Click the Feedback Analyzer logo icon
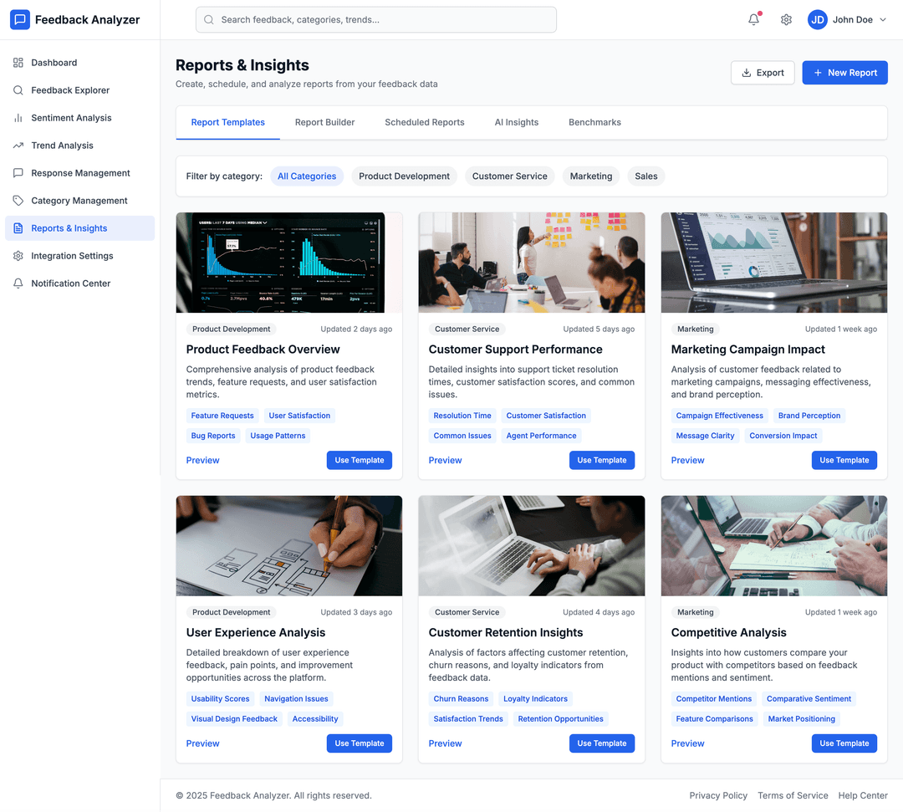The height and width of the screenshot is (812, 903). [20, 20]
